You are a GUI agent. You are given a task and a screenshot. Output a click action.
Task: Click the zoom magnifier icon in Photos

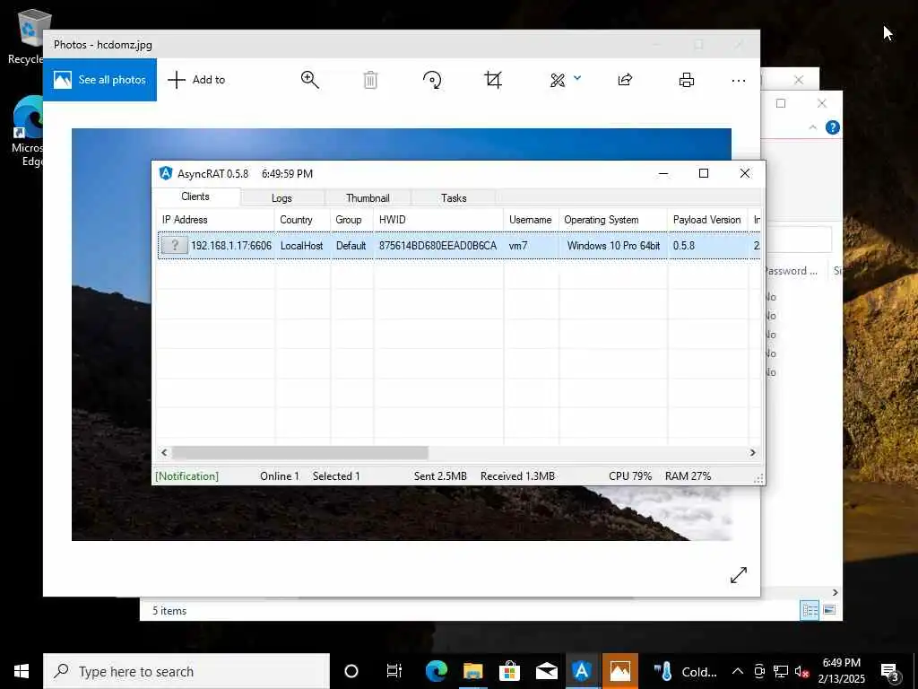pos(309,80)
